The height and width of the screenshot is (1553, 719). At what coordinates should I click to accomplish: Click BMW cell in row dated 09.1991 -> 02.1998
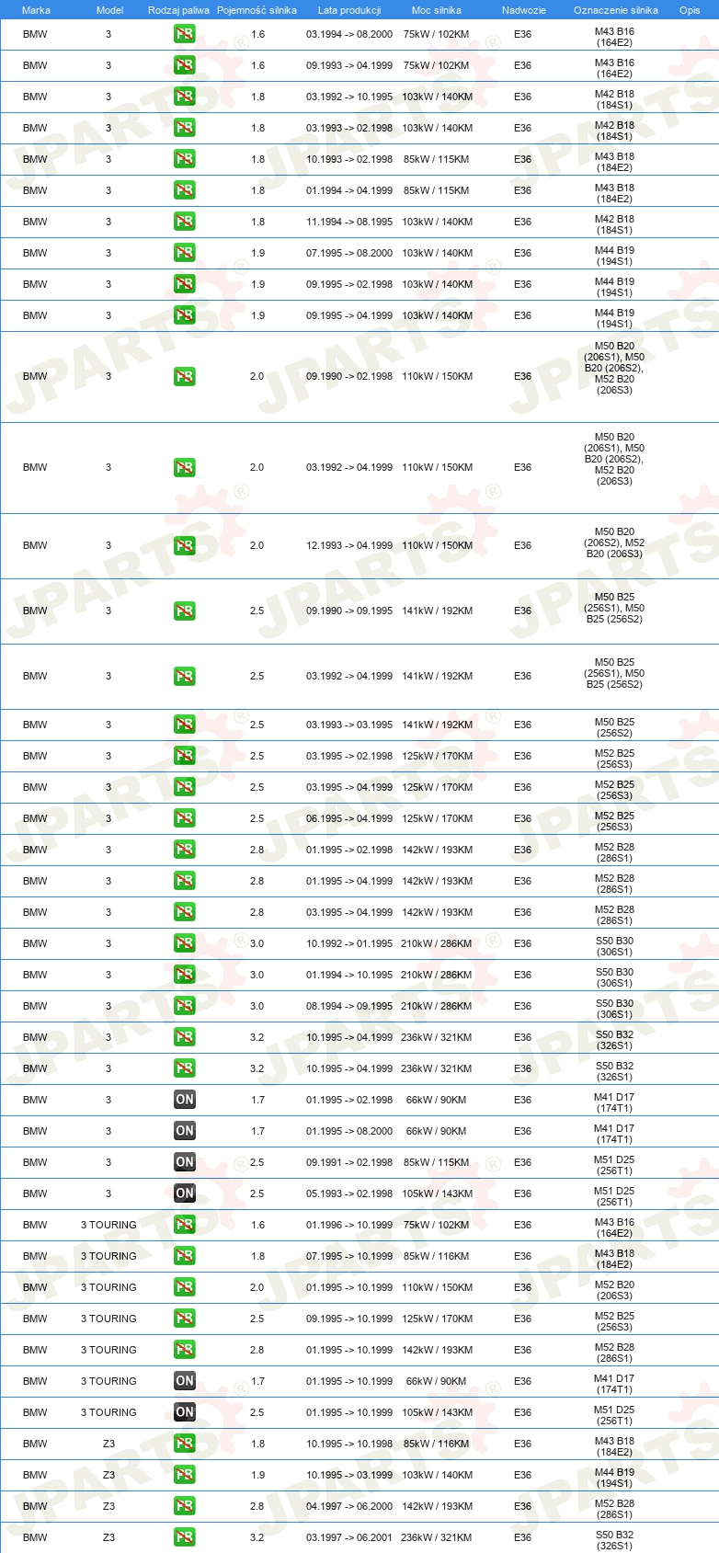point(35,1162)
